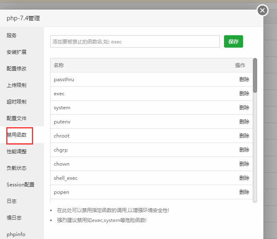Image resolution: width=277 pixels, height=239 pixels.
Task: Delete the popen function entry
Action: point(244,192)
